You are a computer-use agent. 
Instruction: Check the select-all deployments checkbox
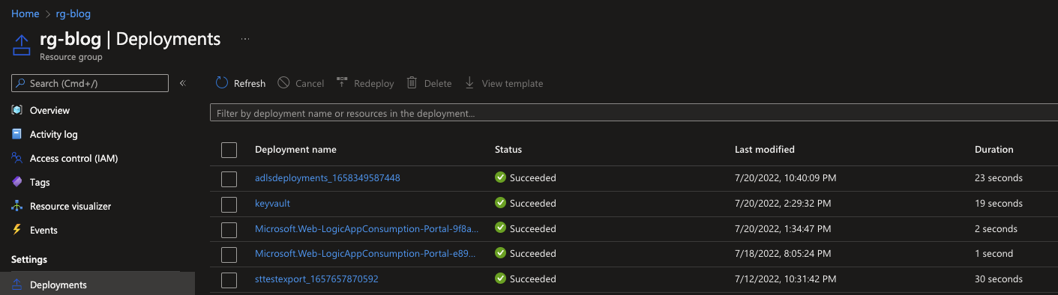(x=229, y=150)
